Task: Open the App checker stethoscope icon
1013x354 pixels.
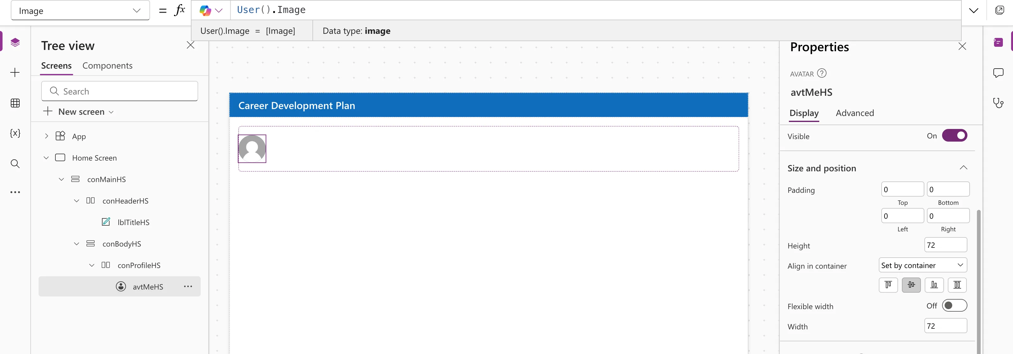Action: pyautogui.click(x=998, y=103)
